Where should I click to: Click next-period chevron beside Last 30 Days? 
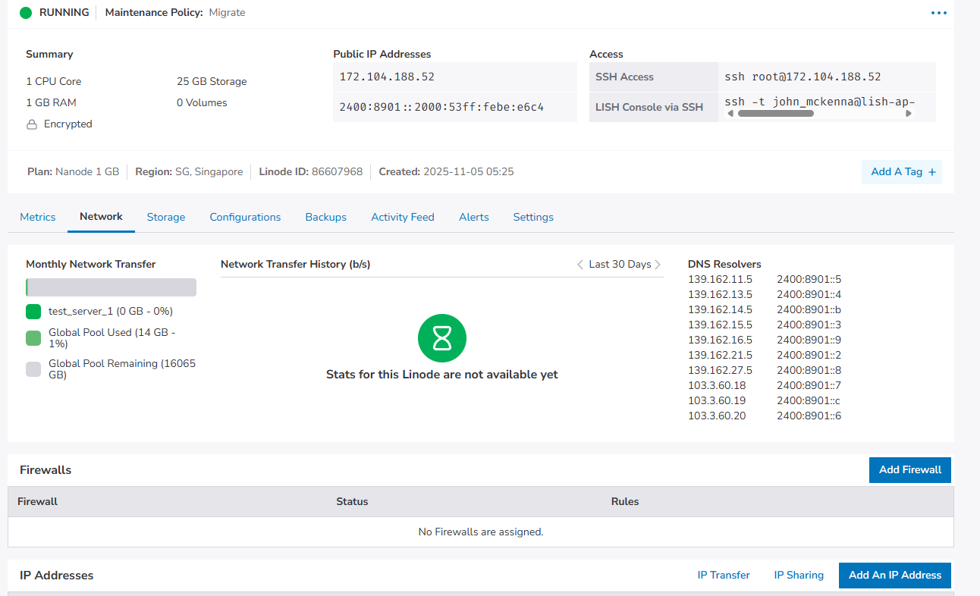(658, 264)
